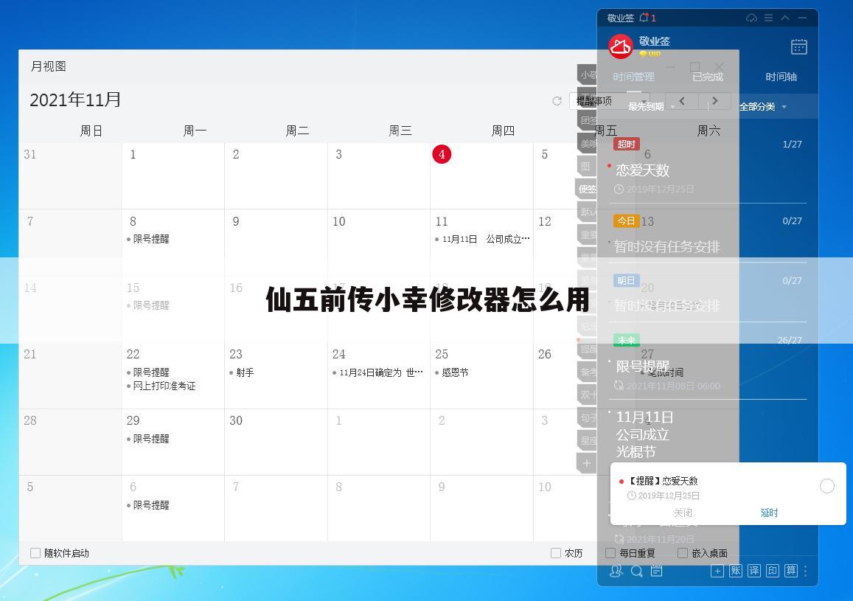This screenshot has width=853, height=601.
Task: Open 限号提醒 event on December 6
Action: pyautogui.click(x=148, y=504)
